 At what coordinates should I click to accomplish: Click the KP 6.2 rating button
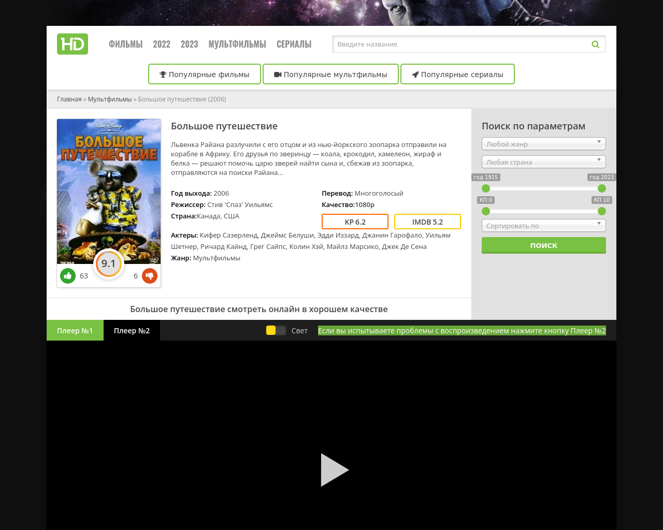pyautogui.click(x=355, y=222)
